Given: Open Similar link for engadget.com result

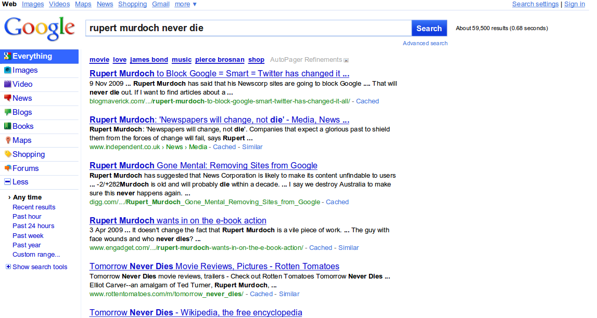Looking at the screenshot, I should (x=348, y=248).
